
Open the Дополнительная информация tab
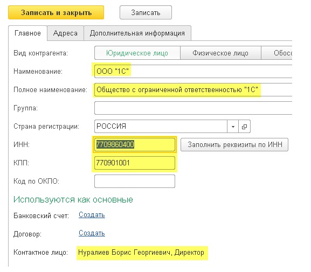137,33
